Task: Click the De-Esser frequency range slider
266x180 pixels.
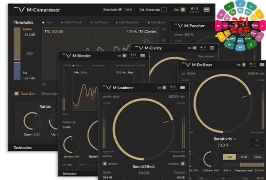Action: point(244,165)
